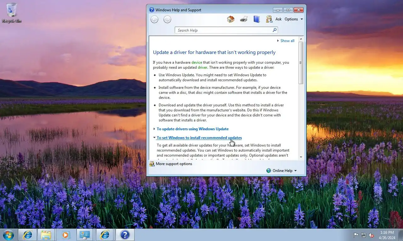Open More support options
The height and width of the screenshot is (241, 403).
point(171,164)
